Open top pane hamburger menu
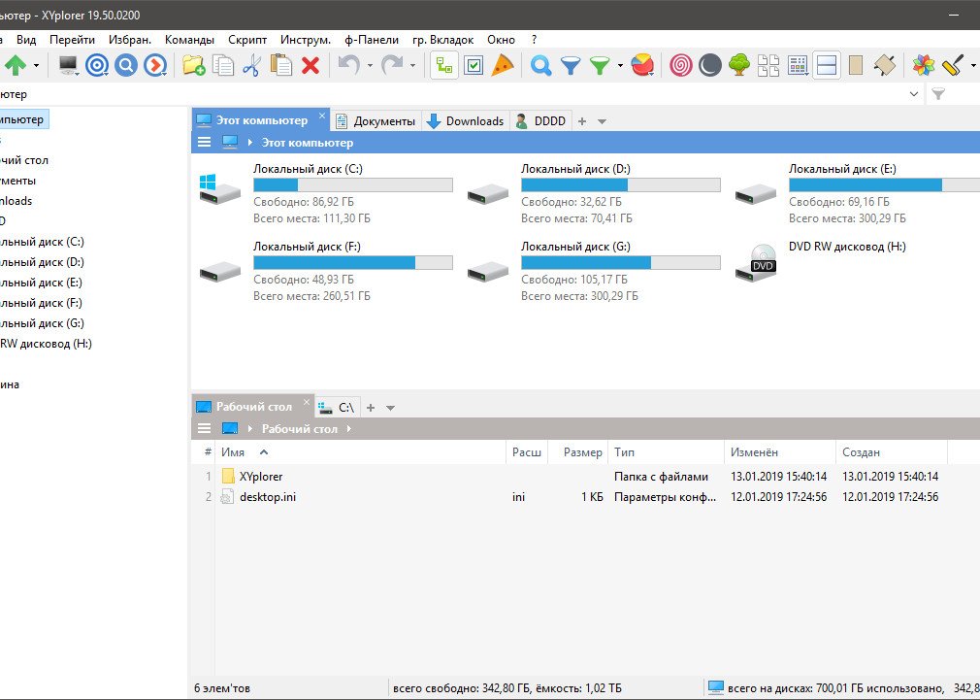Image resolution: width=980 pixels, height=700 pixels. (205, 143)
